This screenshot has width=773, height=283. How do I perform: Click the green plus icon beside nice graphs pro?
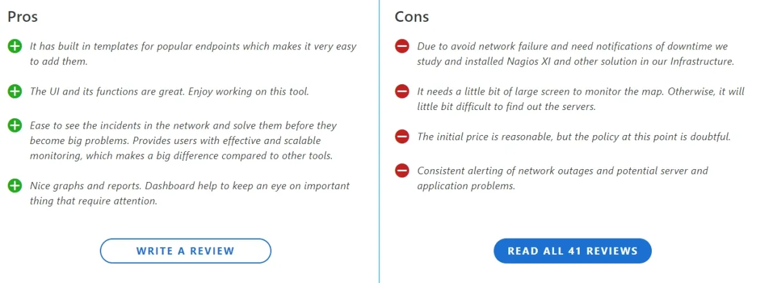point(15,186)
